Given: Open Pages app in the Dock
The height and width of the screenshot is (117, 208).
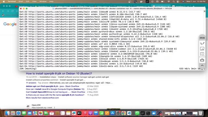Looking at the screenshot, I should 107,113.
